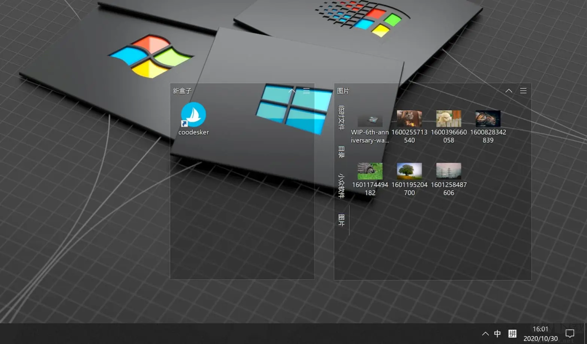This screenshot has height=344, width=587.
Task: Select the 图片 vertical tab
Action: coord(341,220)
